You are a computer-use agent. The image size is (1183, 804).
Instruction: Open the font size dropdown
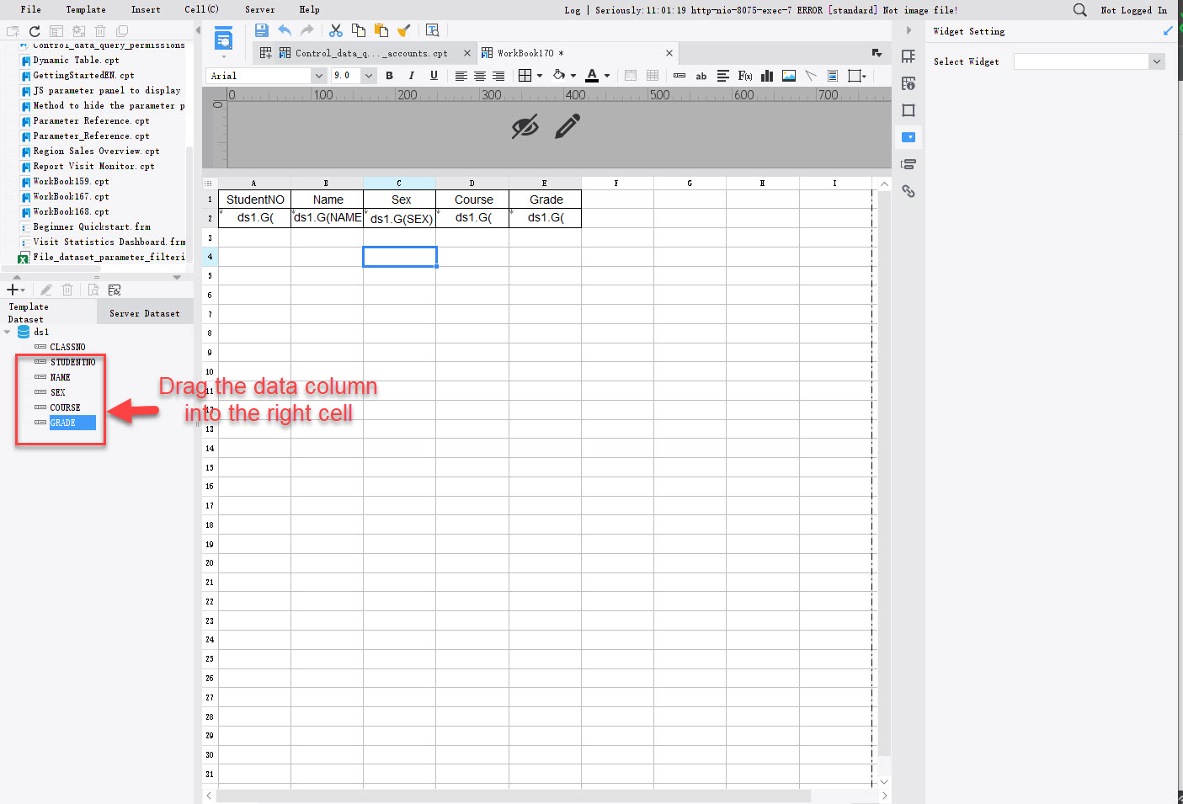tap(369, 75)
